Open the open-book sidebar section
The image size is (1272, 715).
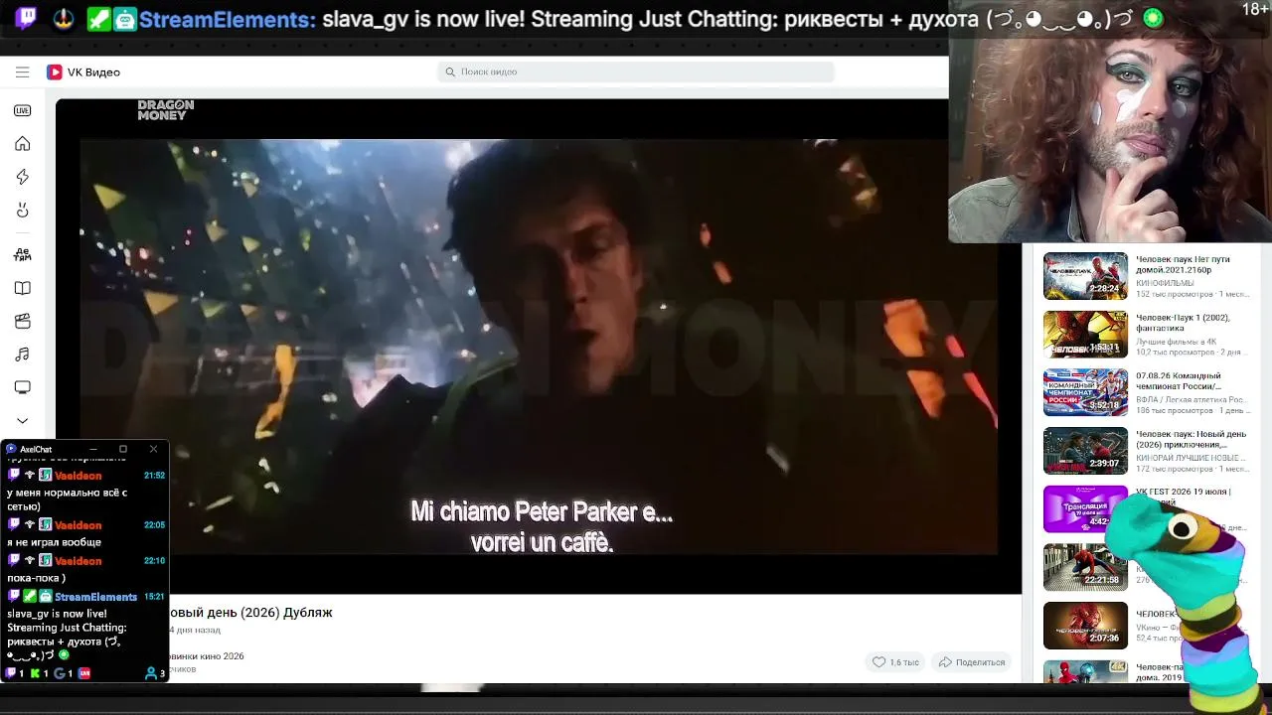pos(22,288)
